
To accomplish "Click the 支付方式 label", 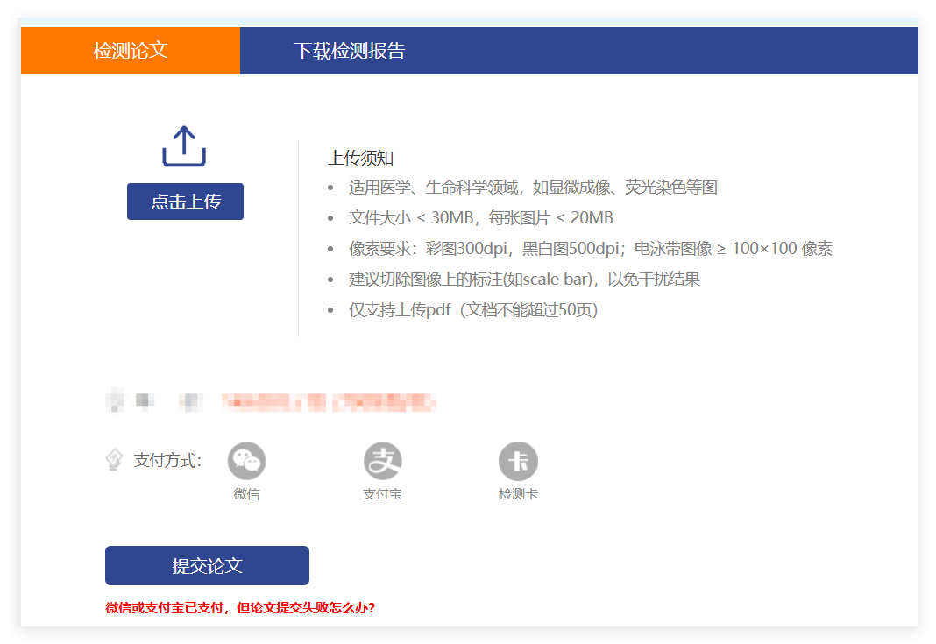I will pyautogui.click(x=167, y=460).
